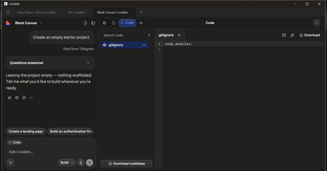
Task: Click the node_modules/ code line
Action: [178, 44]
